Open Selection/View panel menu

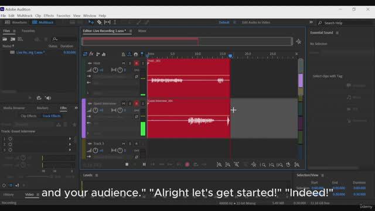coord(322,175)
